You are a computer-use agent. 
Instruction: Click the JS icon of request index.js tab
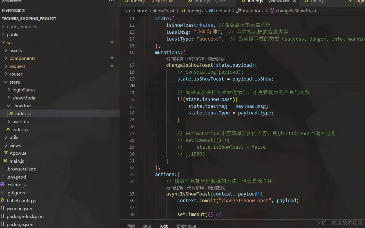(x=126, y=1)
